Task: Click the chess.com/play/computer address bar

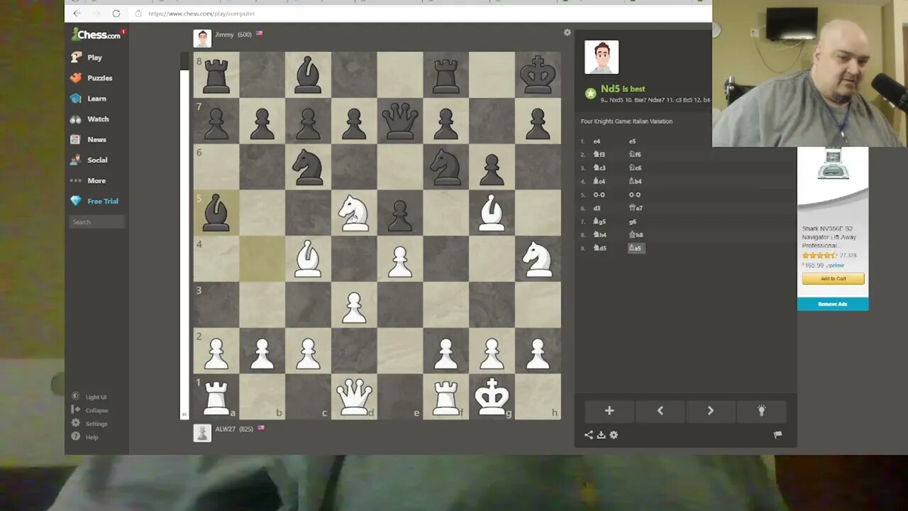Action: click(x=201, y=13)
